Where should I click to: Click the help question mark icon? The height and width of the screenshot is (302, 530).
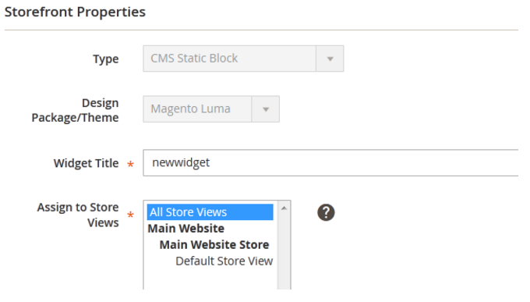point(326,212)
